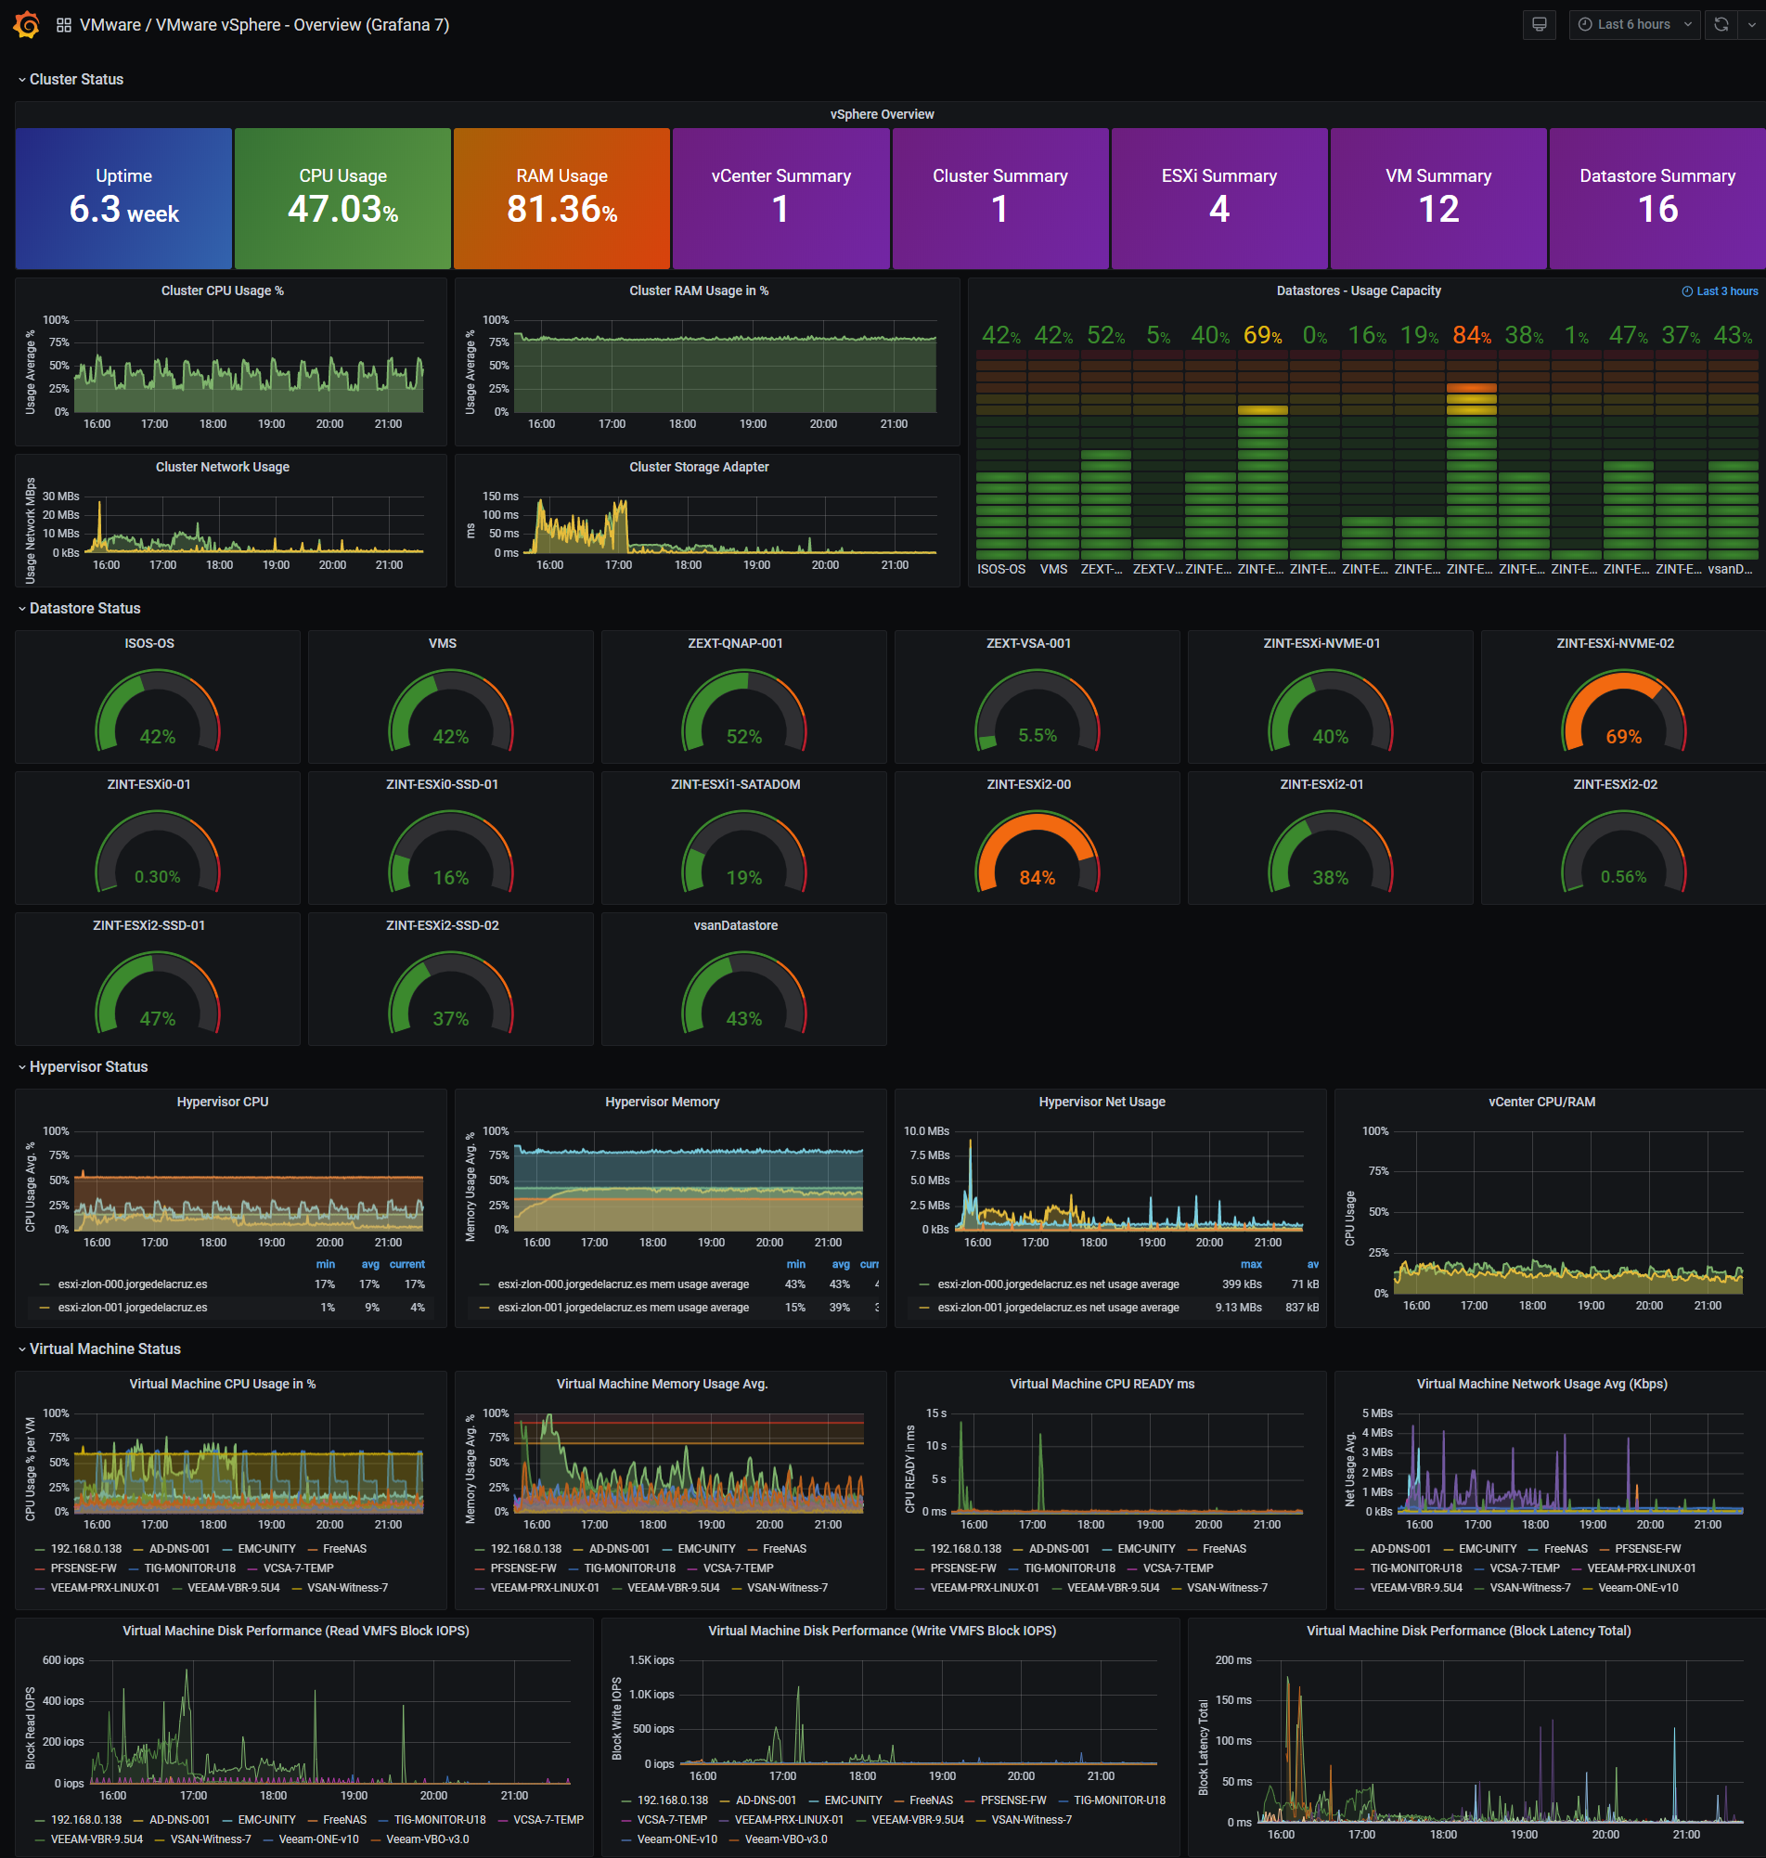Click the VMware vSphere - Overview dashboard title
This screenshot has height=1858, width=1766.
coord(303,25)
